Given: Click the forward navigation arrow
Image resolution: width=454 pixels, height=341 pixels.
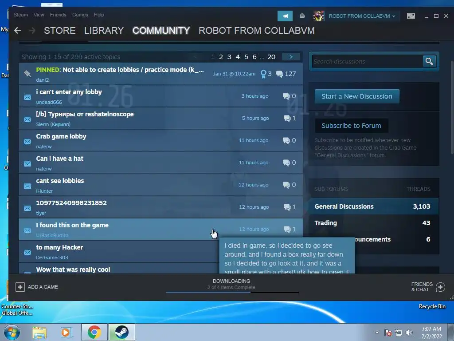Looking at the screenshot, I should [x=32, y=31].
